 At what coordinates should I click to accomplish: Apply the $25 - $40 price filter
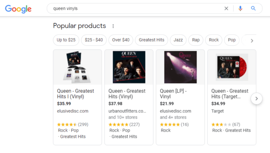tap(94, 40)
